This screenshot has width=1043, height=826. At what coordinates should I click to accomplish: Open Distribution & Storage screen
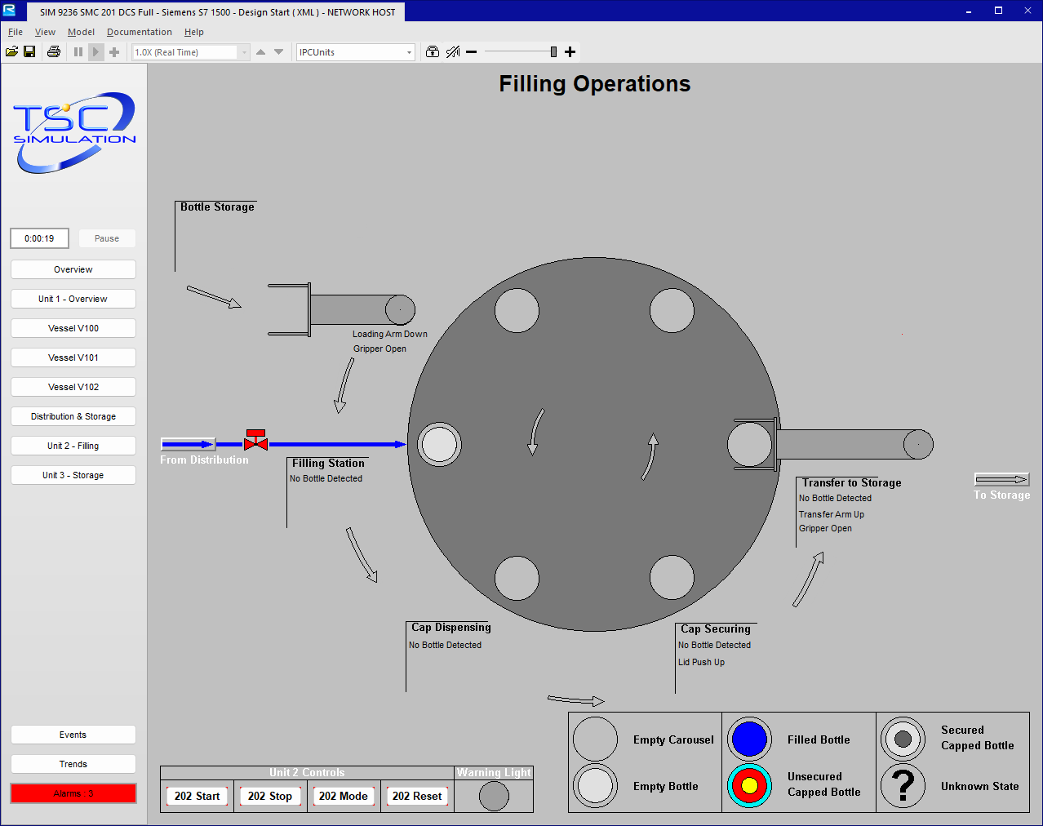(73, 416)
